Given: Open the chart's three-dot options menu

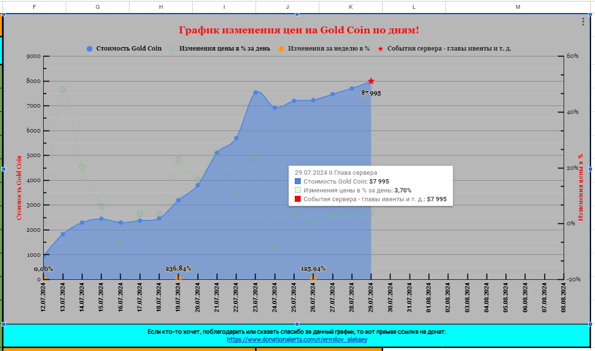Looking at the screenshot, I should coord(583,22).
